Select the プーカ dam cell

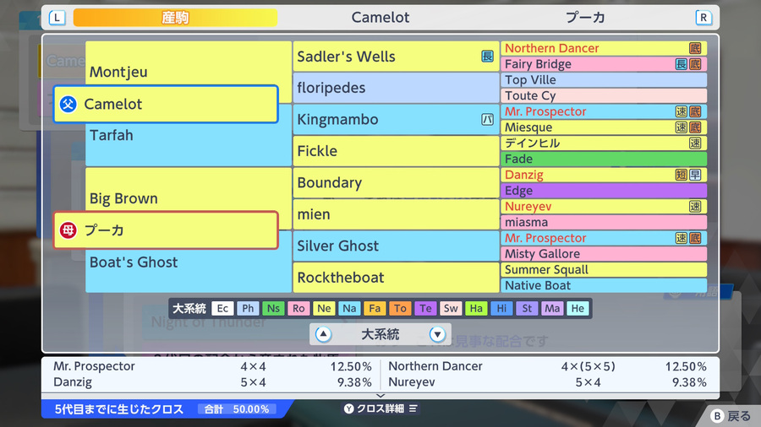166,230
